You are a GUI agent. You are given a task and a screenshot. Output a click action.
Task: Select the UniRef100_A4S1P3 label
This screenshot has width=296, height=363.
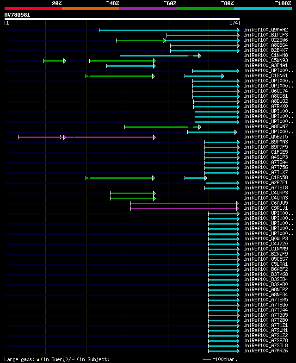click(x=265, y=157)
